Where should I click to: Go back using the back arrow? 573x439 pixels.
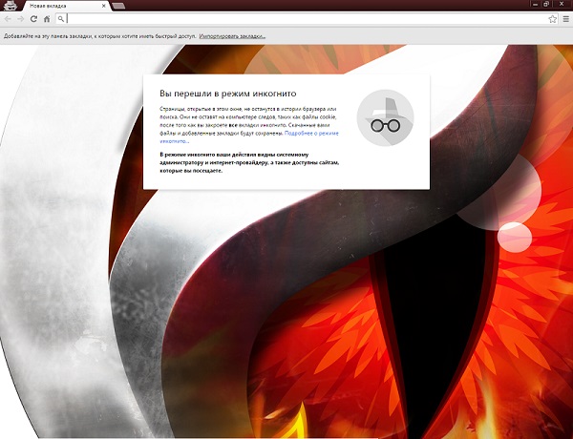point(8,19)
